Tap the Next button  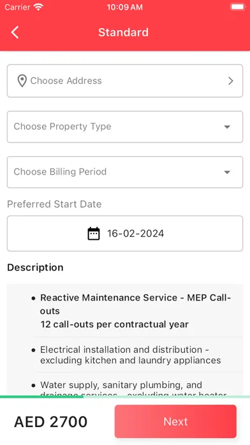pyautogui.click(x=175, y=421)
